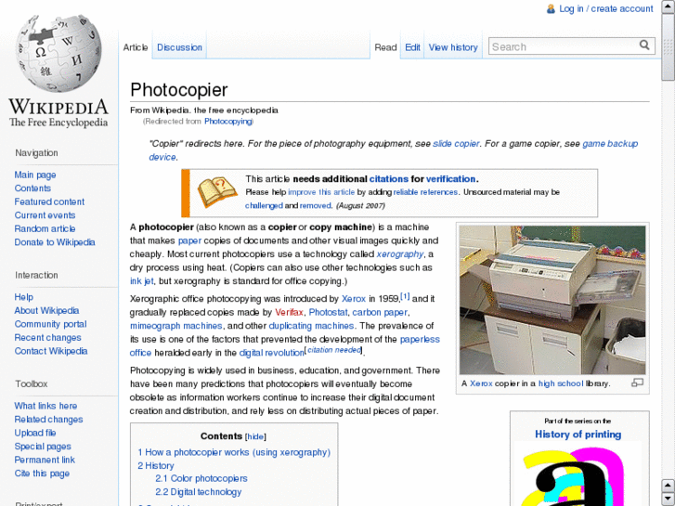Viewport: 675px width, 506px height.
Task: Open the View history tab
Action: click(453, 47)
